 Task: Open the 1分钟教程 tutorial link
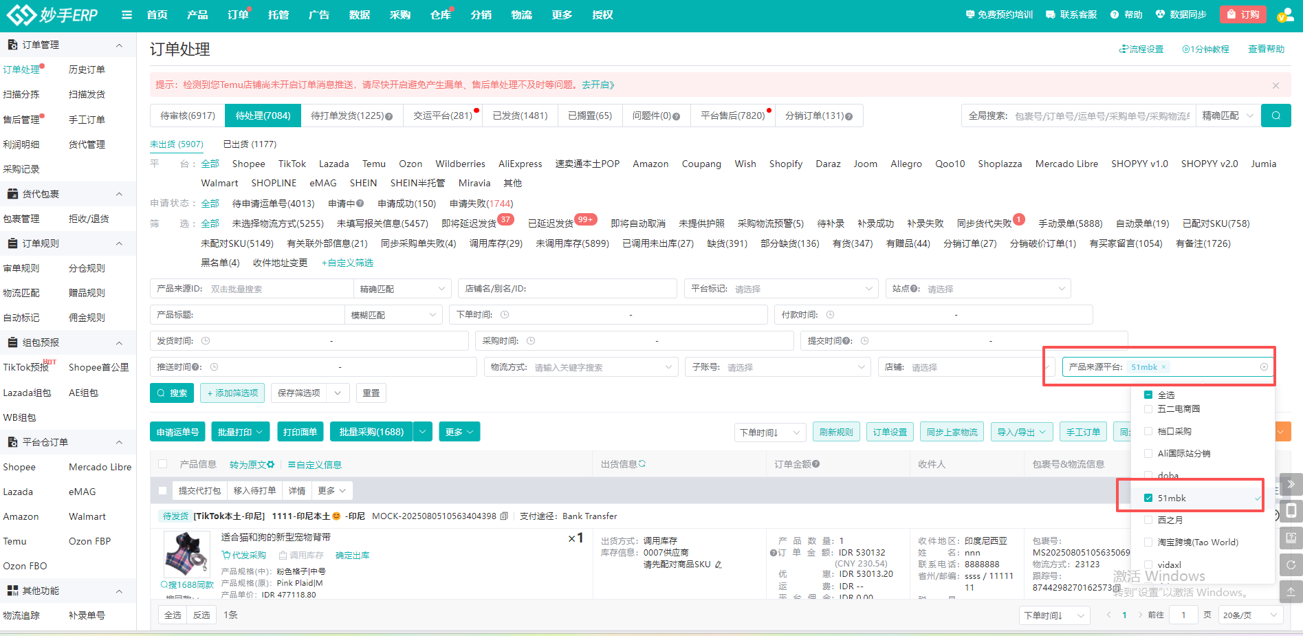click(x=1205, y=49)
